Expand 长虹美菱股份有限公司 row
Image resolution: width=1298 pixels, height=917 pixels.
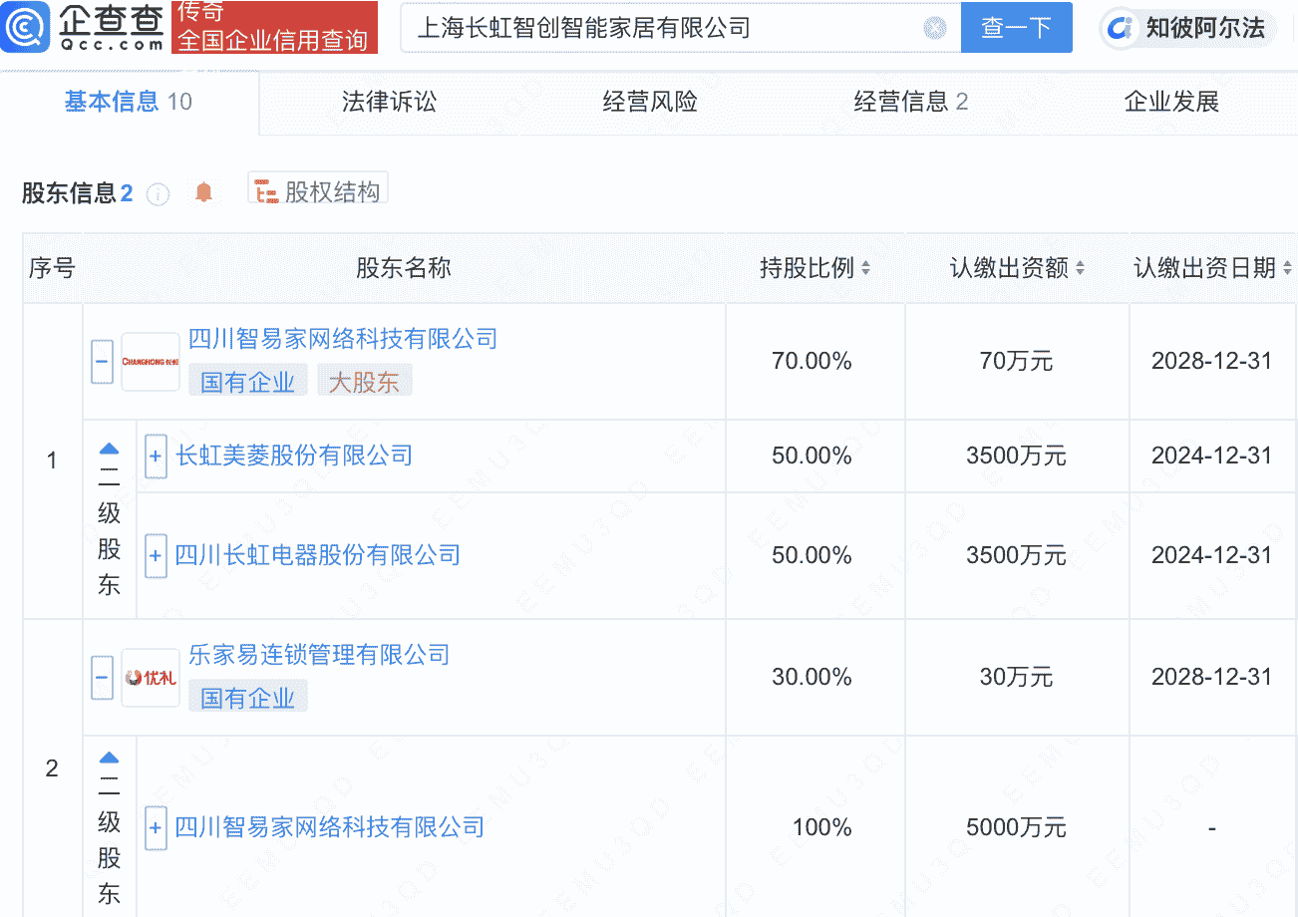coord(156,457)
